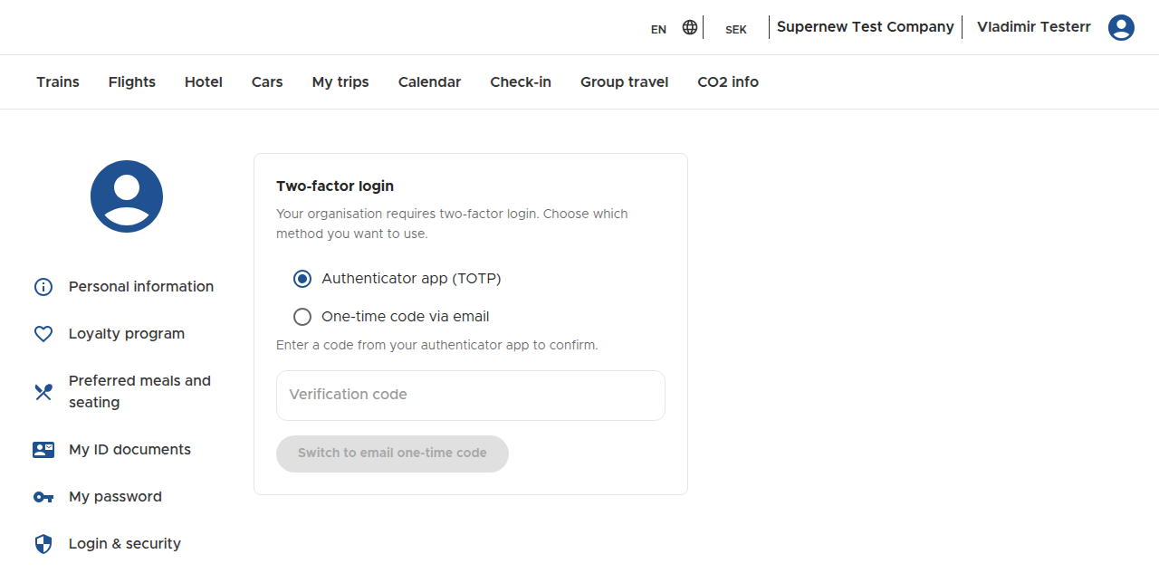Image resolution: width=1159 pixels, height=573 pixels.
Task: Go to the Trains tab
Action: [x=58, y=82]
